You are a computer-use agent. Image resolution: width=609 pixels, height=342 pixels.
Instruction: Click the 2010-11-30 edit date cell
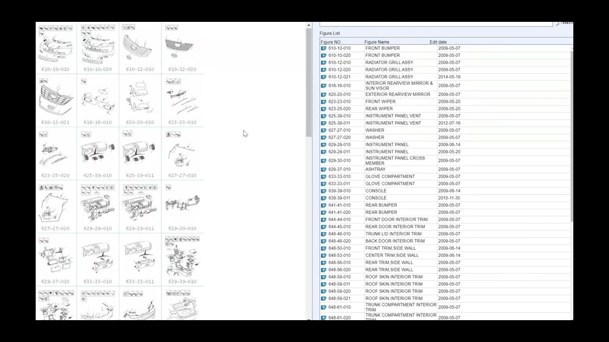(449, 198)
